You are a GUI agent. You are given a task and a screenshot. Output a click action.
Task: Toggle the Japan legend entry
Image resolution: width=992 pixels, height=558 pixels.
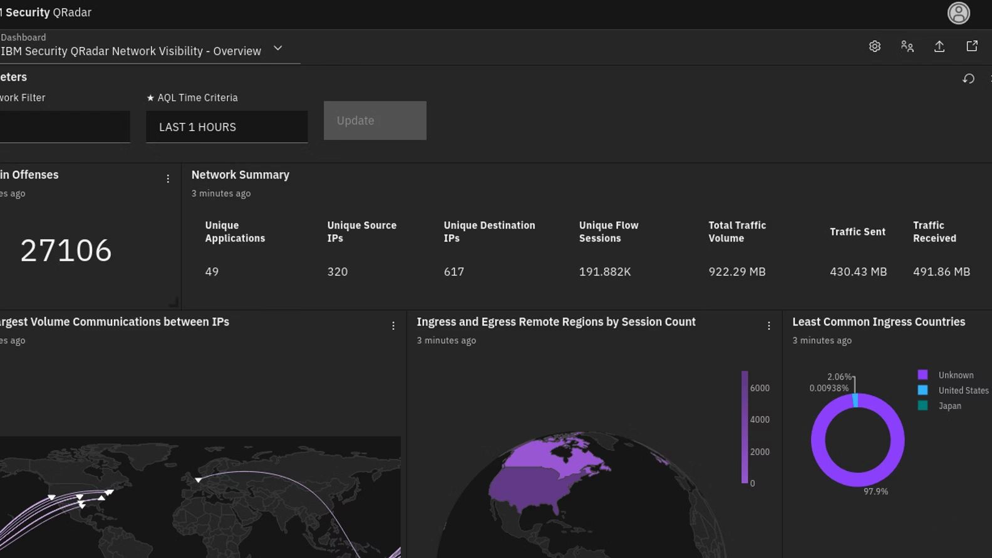point(949,406)
